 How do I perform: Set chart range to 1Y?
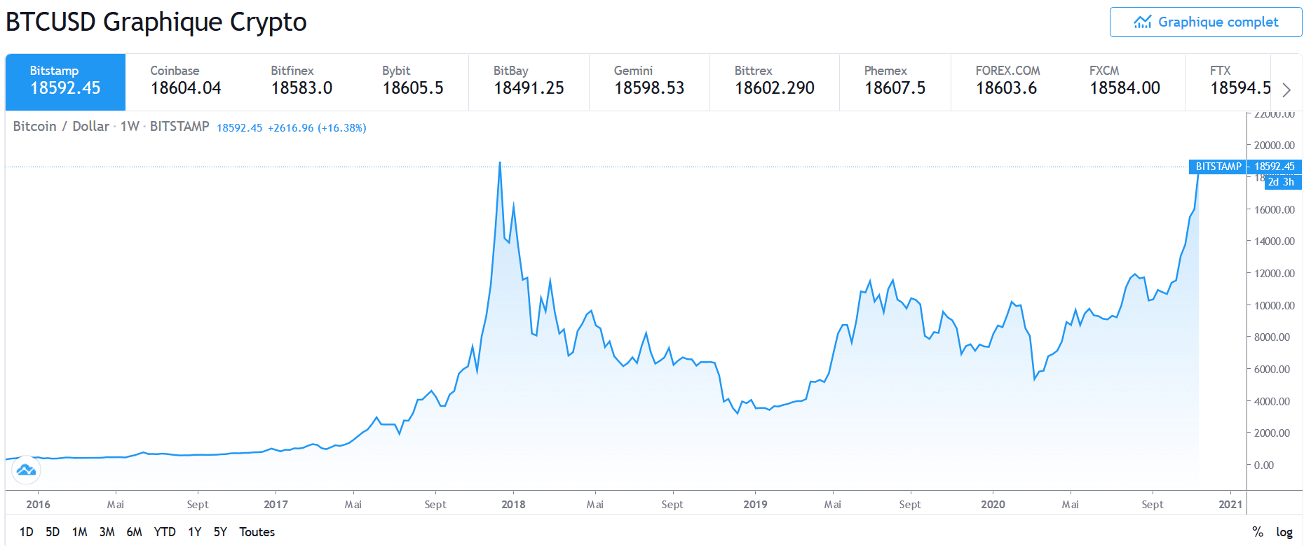(195, 532)
